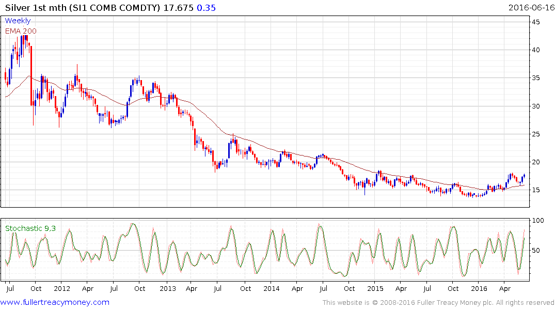555x310 pixels.
Task: Click the stochastic 100 axis label
Action: tap(538, 221)
